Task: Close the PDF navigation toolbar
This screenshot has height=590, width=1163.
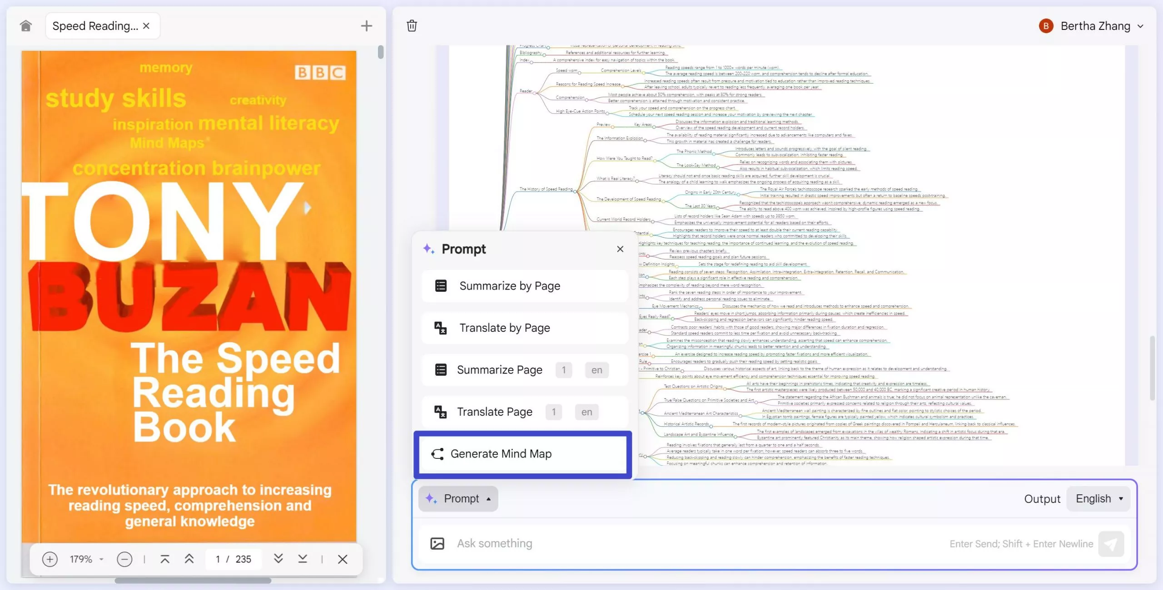Action: coord(343,559)
